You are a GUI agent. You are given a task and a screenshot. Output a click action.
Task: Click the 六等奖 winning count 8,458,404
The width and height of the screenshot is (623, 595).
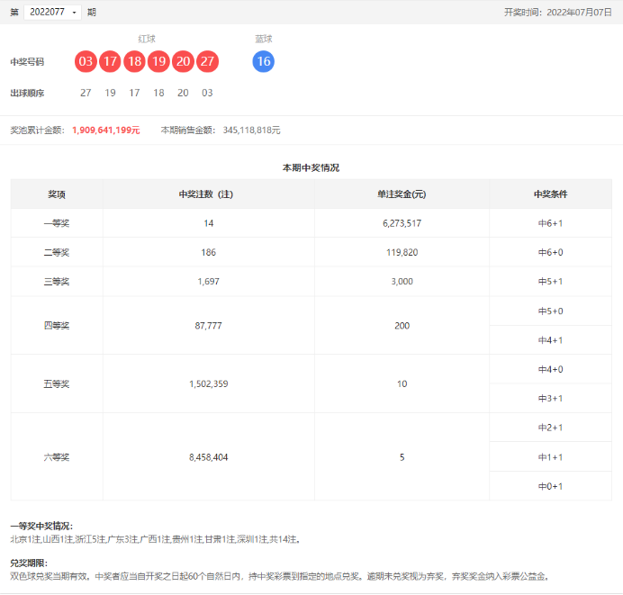(x=208, y=457)
